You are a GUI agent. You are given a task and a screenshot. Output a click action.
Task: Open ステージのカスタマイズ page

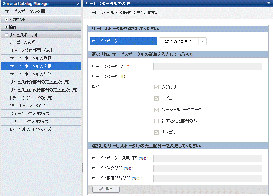pyautogui.click(x=41, y=114)
